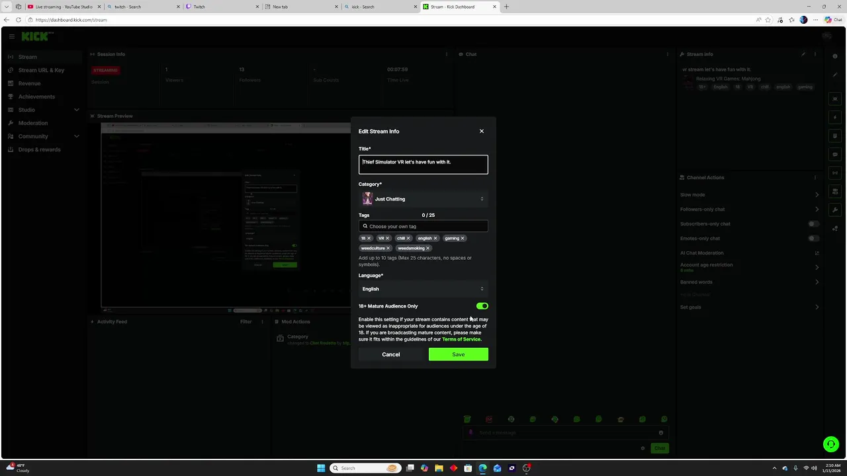This screenshot has height=476, width=847.
Task: Click the Send a message chat field
Action: point(564,432)
